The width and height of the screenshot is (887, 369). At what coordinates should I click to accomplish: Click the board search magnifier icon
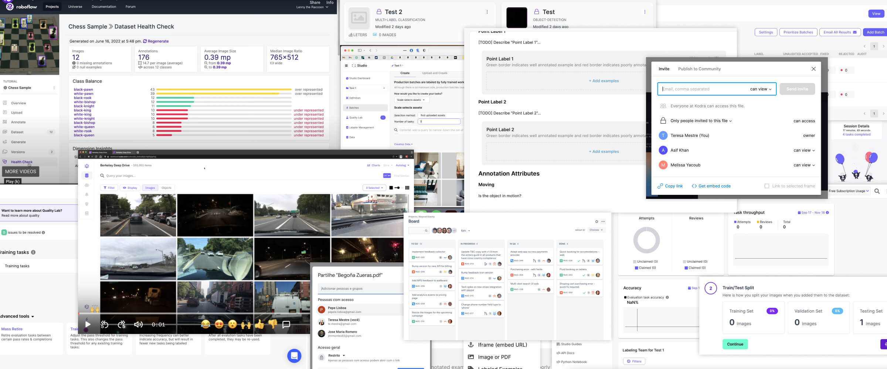pos(426,231)
